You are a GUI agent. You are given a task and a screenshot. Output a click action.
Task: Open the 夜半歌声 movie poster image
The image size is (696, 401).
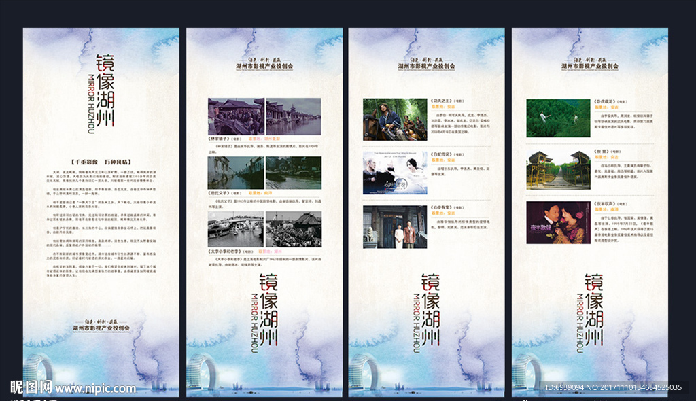click(559, 222)
